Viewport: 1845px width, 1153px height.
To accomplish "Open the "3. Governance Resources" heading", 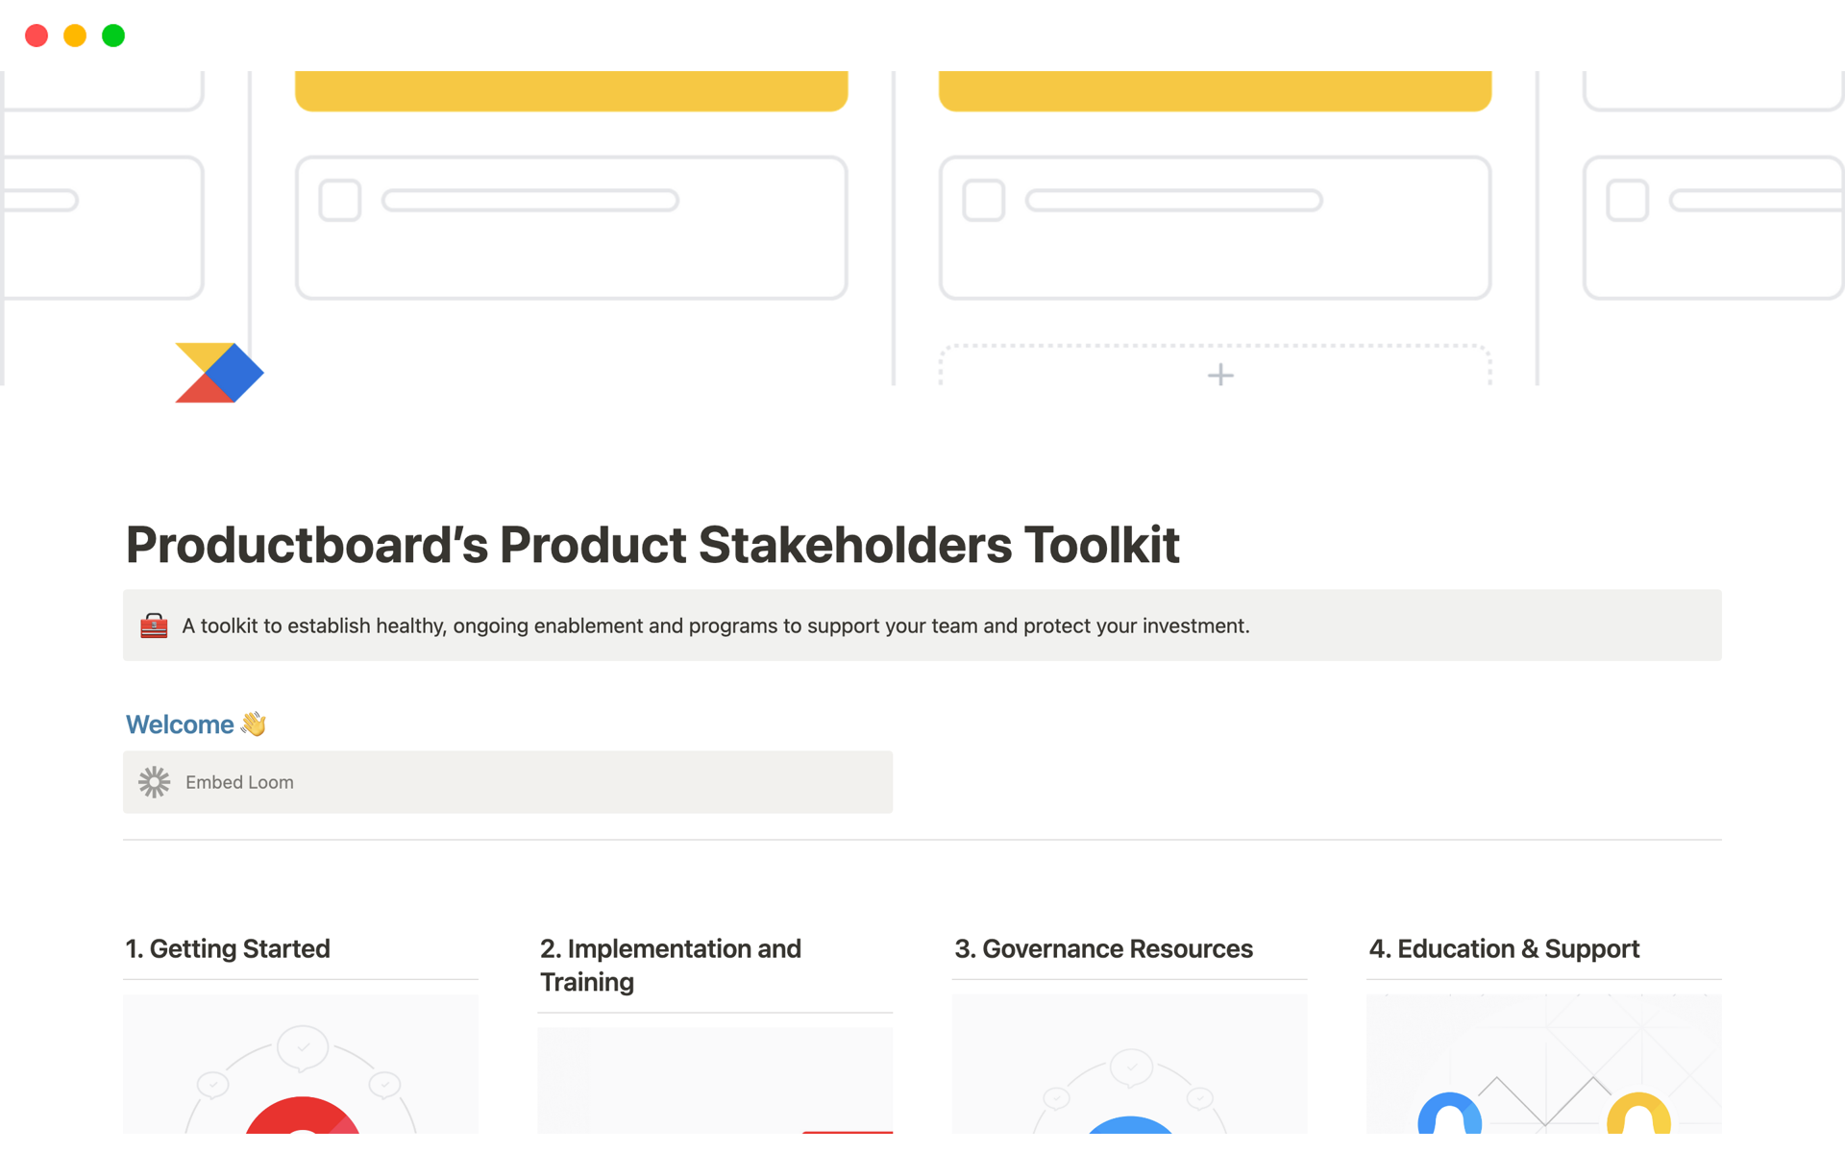I will pos(1103,948).
